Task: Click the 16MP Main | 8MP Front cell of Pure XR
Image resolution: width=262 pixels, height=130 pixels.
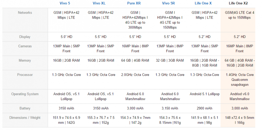Action: point(135,49)
